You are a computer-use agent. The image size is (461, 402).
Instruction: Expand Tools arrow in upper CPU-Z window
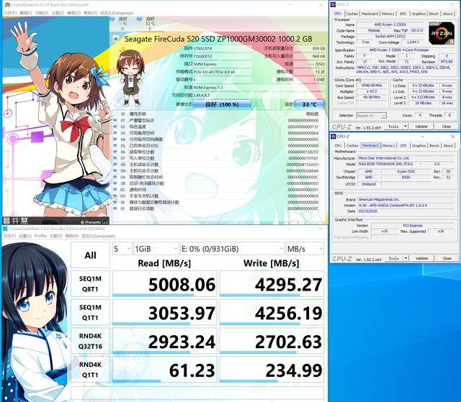(x=406, y=127)
